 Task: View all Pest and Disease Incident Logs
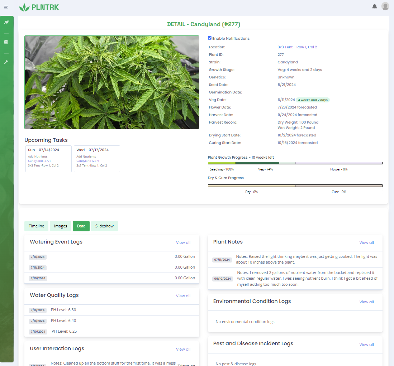[x=366, y=345]
